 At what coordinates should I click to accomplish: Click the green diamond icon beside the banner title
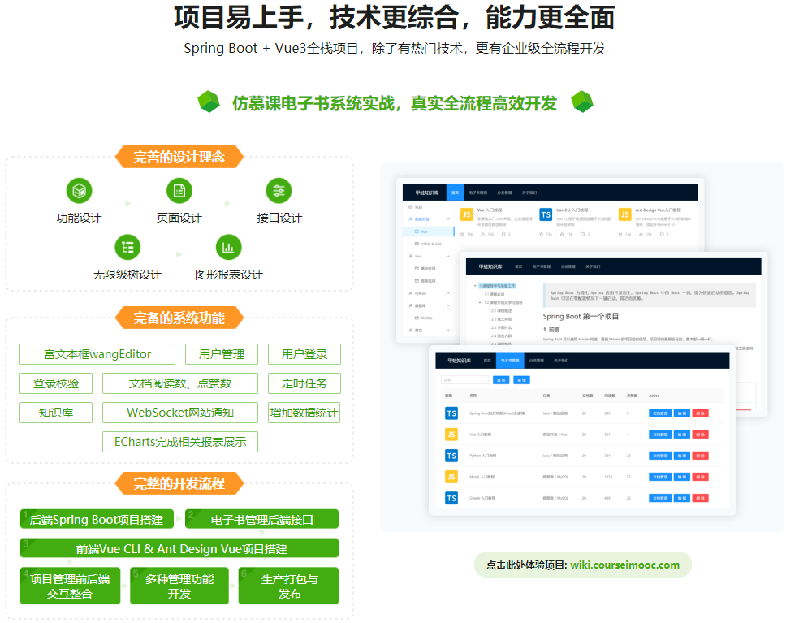[209, 103]
